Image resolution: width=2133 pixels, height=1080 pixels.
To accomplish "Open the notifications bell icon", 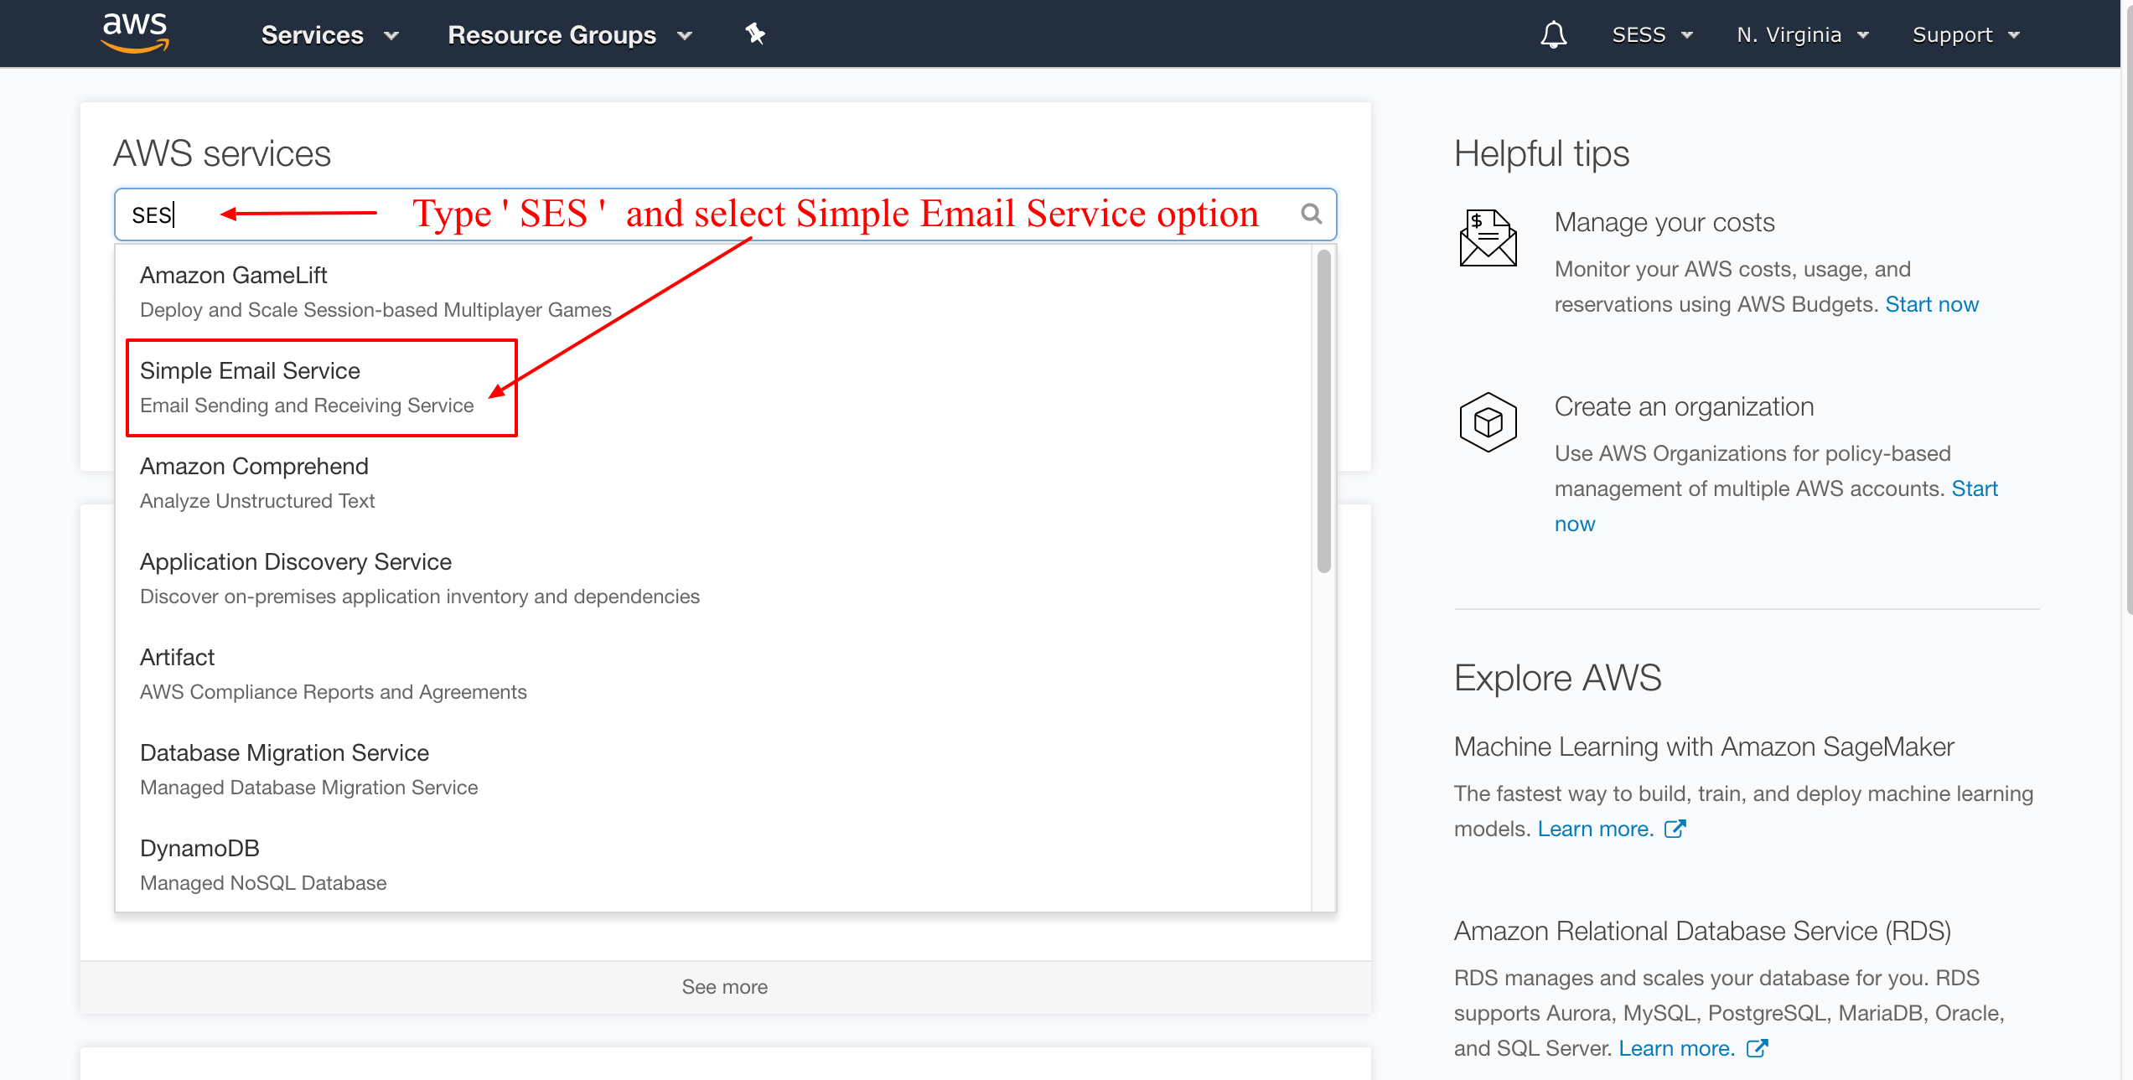I will click(x=1553, y=34).
